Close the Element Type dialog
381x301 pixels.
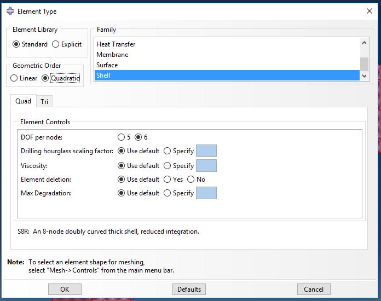[x=369, y=11]
